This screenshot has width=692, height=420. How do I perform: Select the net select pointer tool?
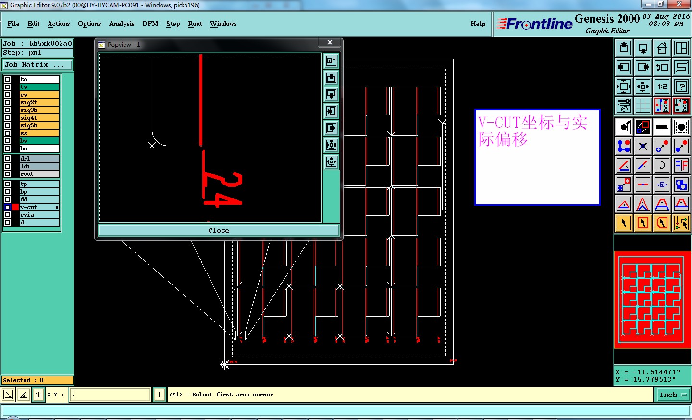pos(681,223)
